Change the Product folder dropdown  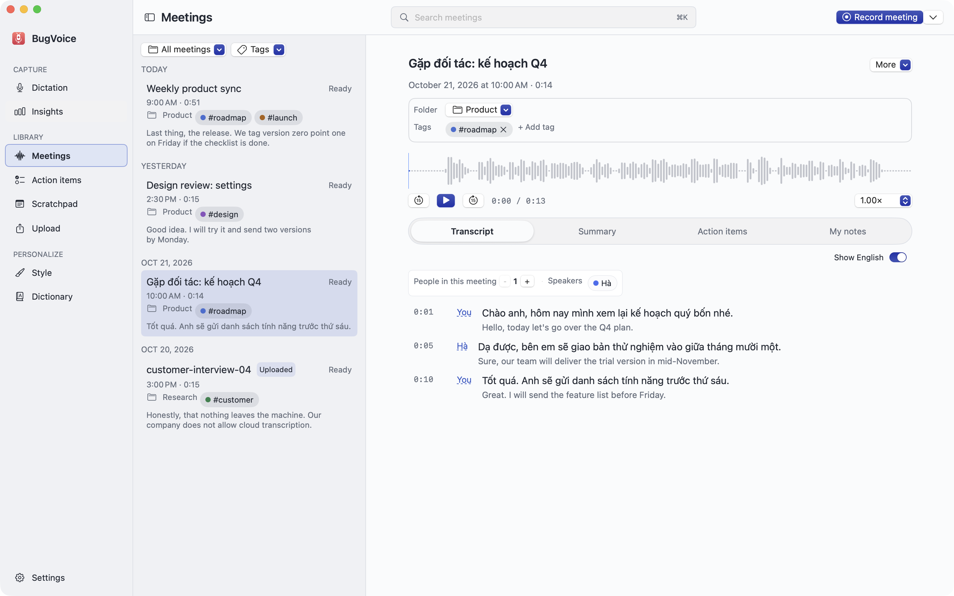click(479, 110)
